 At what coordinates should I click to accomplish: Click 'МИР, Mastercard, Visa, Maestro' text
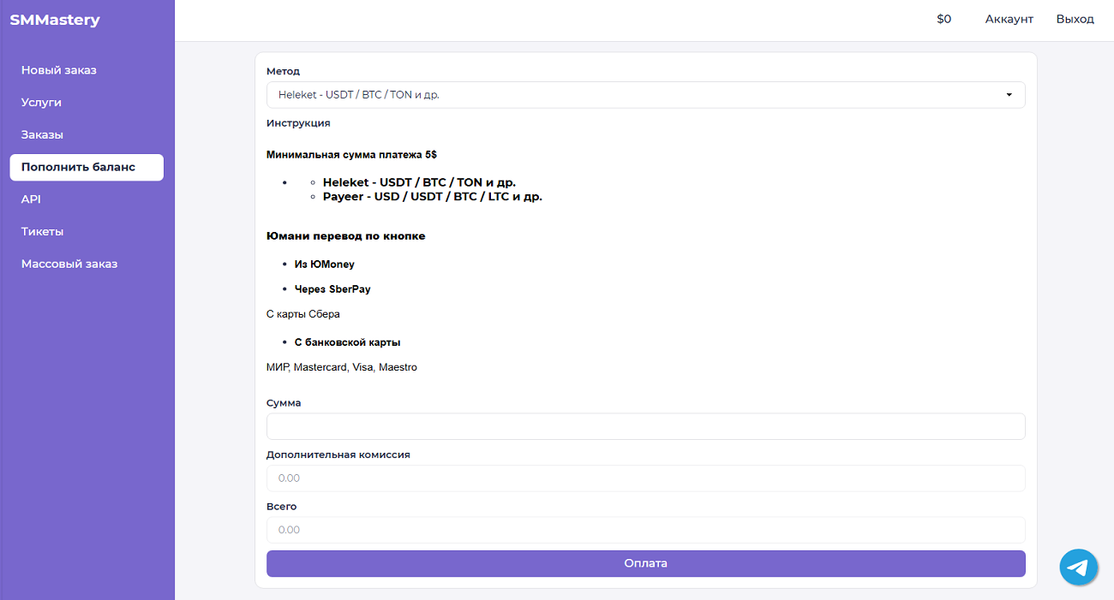click(x=342, y=367)
